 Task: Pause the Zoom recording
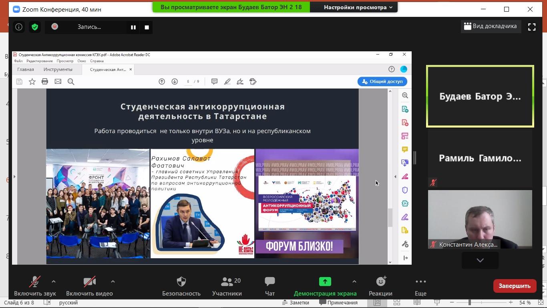(133, 27)
